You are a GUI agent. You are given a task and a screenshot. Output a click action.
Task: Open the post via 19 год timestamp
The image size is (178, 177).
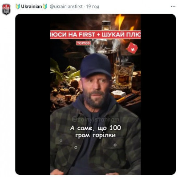point(93,7)
